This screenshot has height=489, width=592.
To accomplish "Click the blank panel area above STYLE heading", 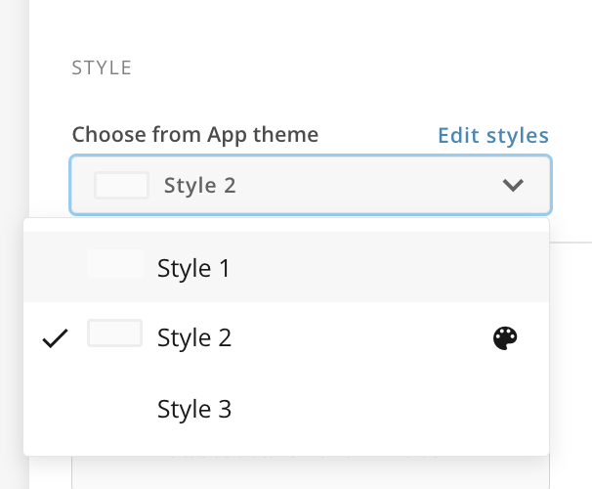I will point(293,24).
